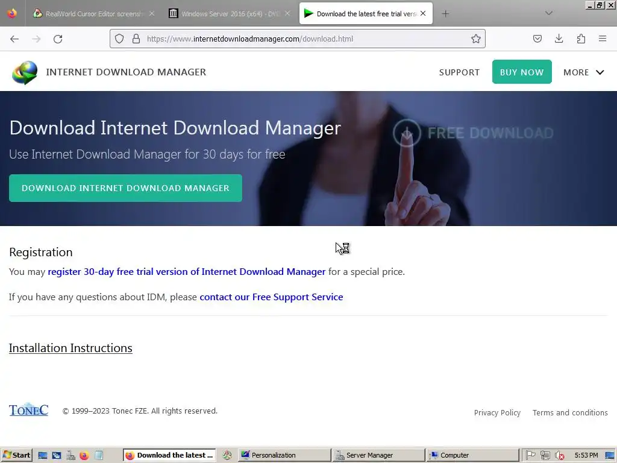Click the RealWorld Cursor Editor taskbar icon
The height and width of the screenshot is (463, 617).
pyautogui.click(x=227, y=455)
